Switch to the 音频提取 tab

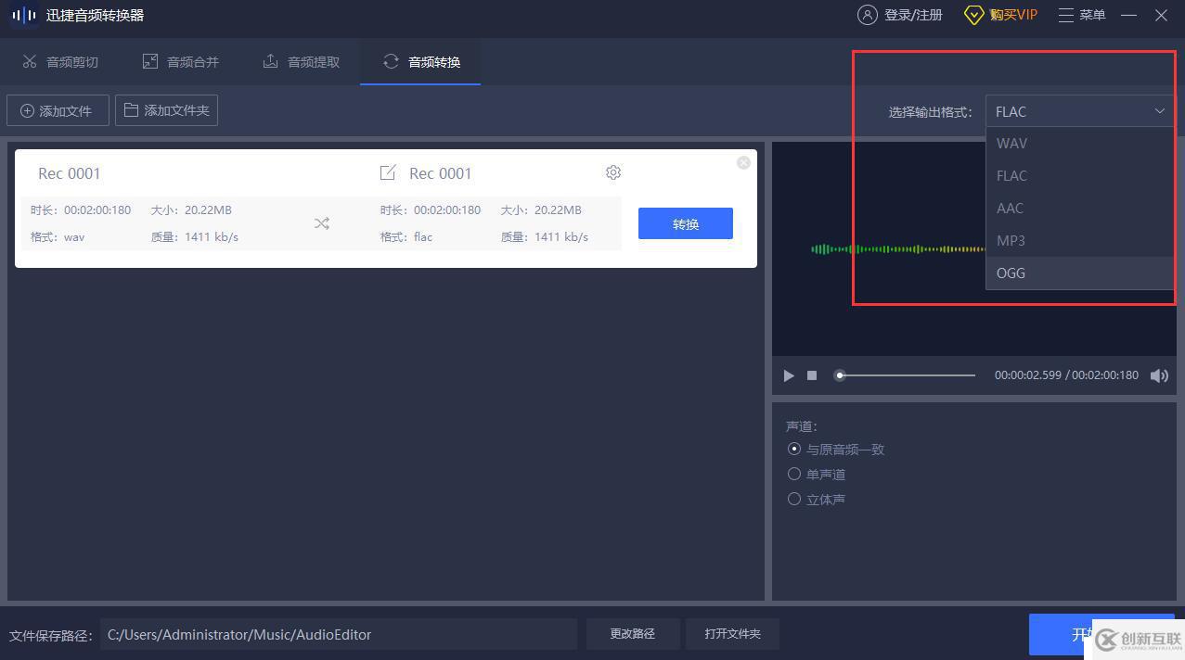click(302, 62)
